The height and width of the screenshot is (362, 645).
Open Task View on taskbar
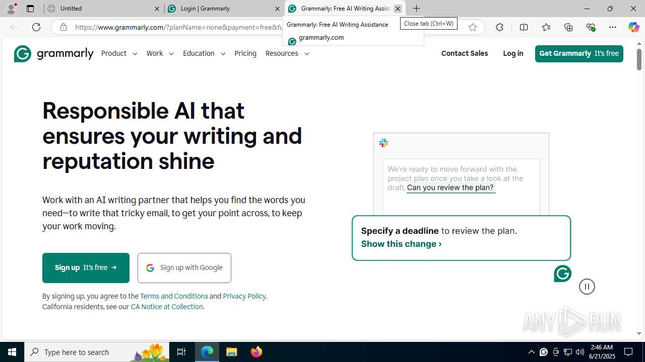(181, 352)
